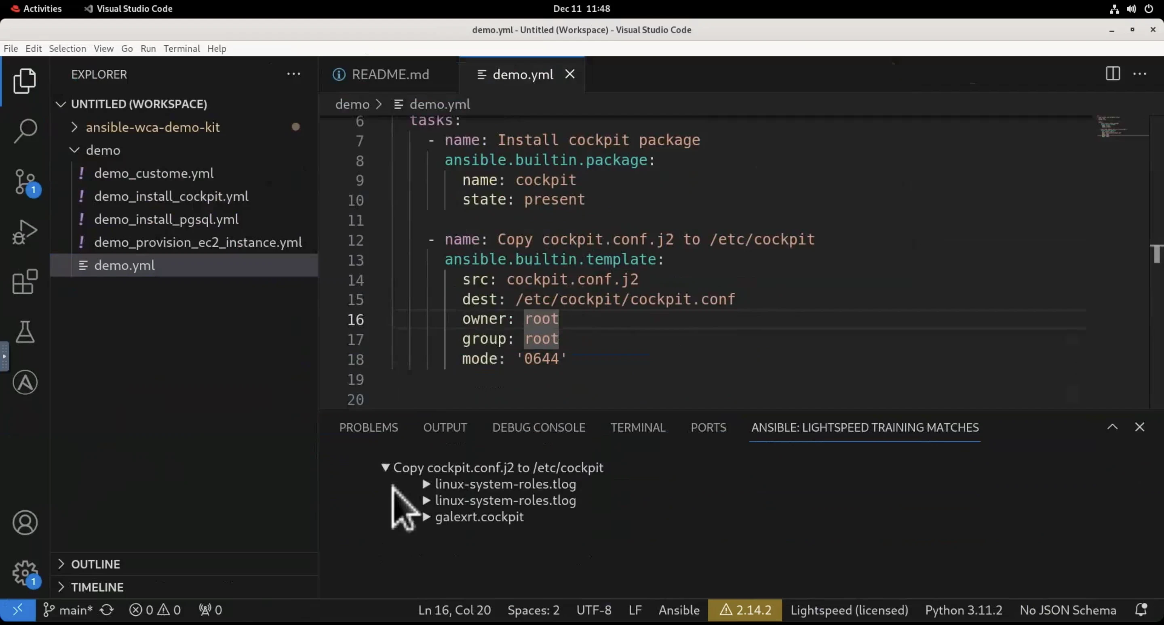The width and height of the screenshot is (1164, 625).
Task: Collapse Copy cockpit.conf.j2 training match
Action: click(x=385, y=468)
